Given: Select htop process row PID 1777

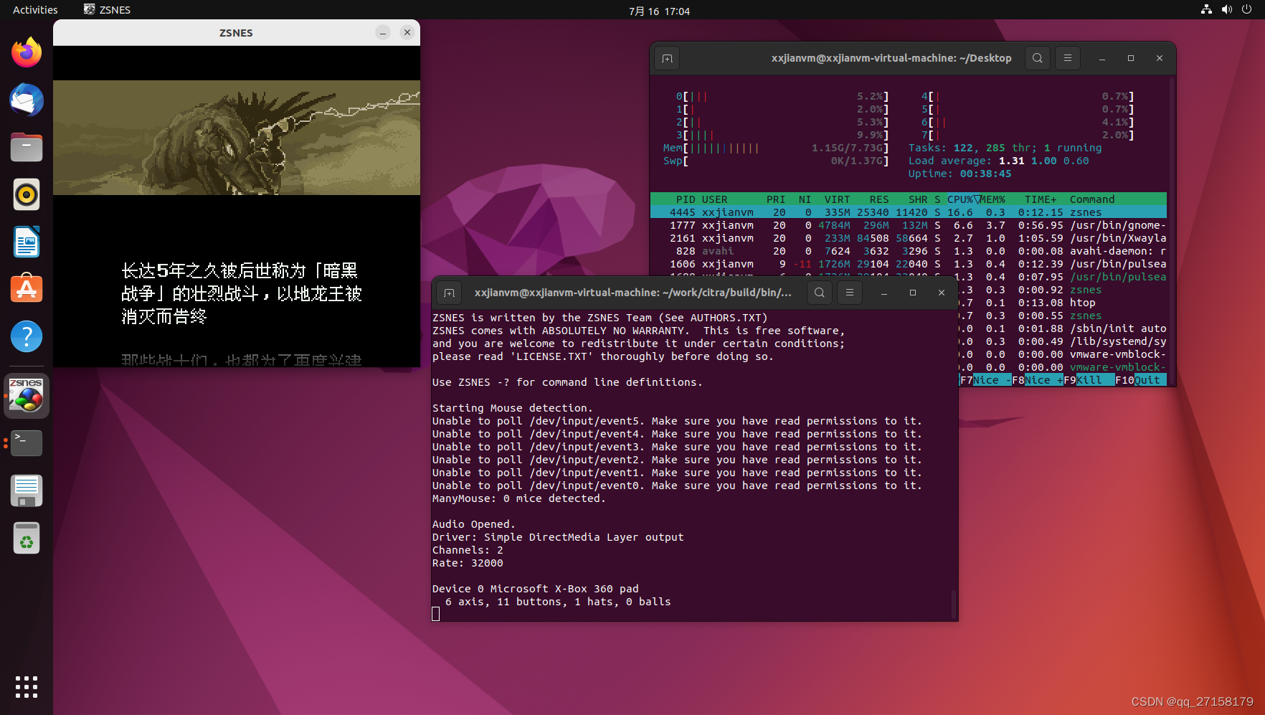Looking at the screenshot, I should pyautogui.click(x=909, y=225).
